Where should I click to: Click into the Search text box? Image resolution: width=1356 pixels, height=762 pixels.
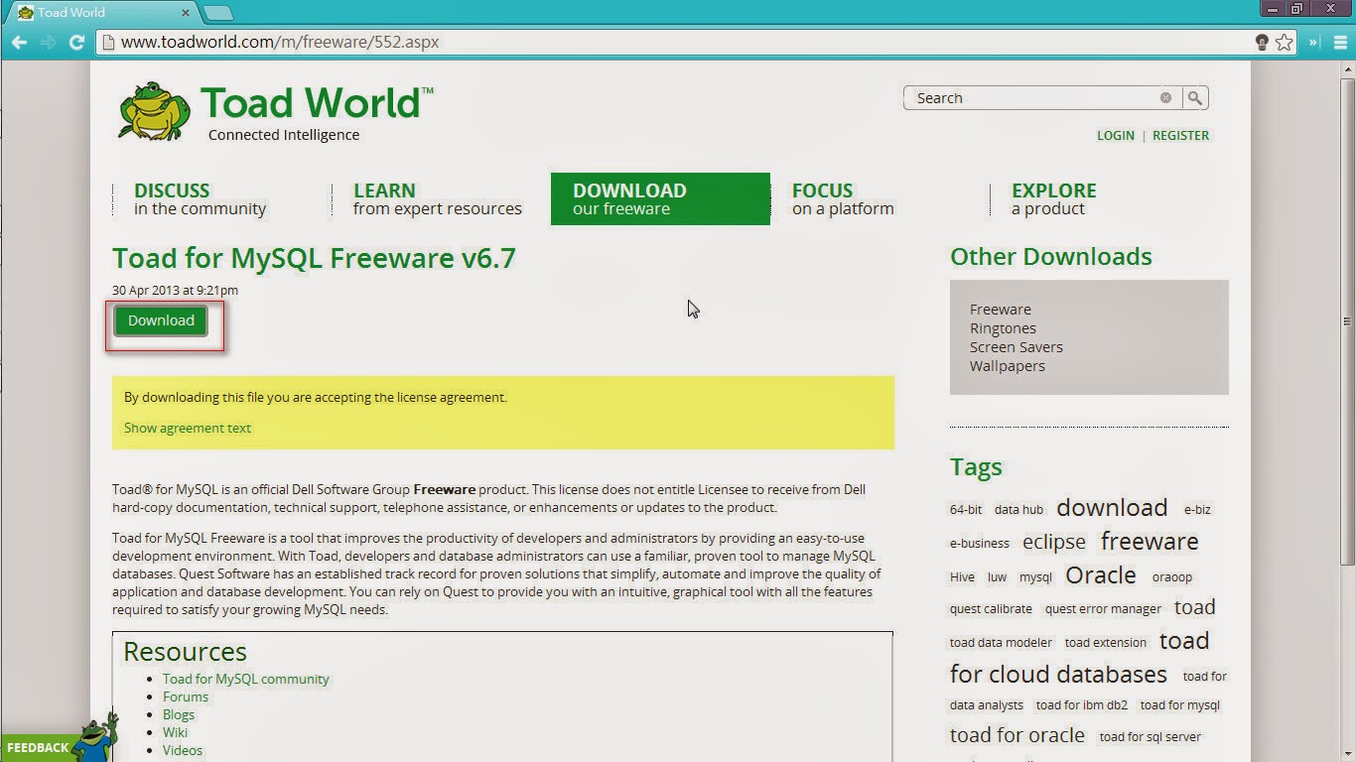pos(1032,97)
